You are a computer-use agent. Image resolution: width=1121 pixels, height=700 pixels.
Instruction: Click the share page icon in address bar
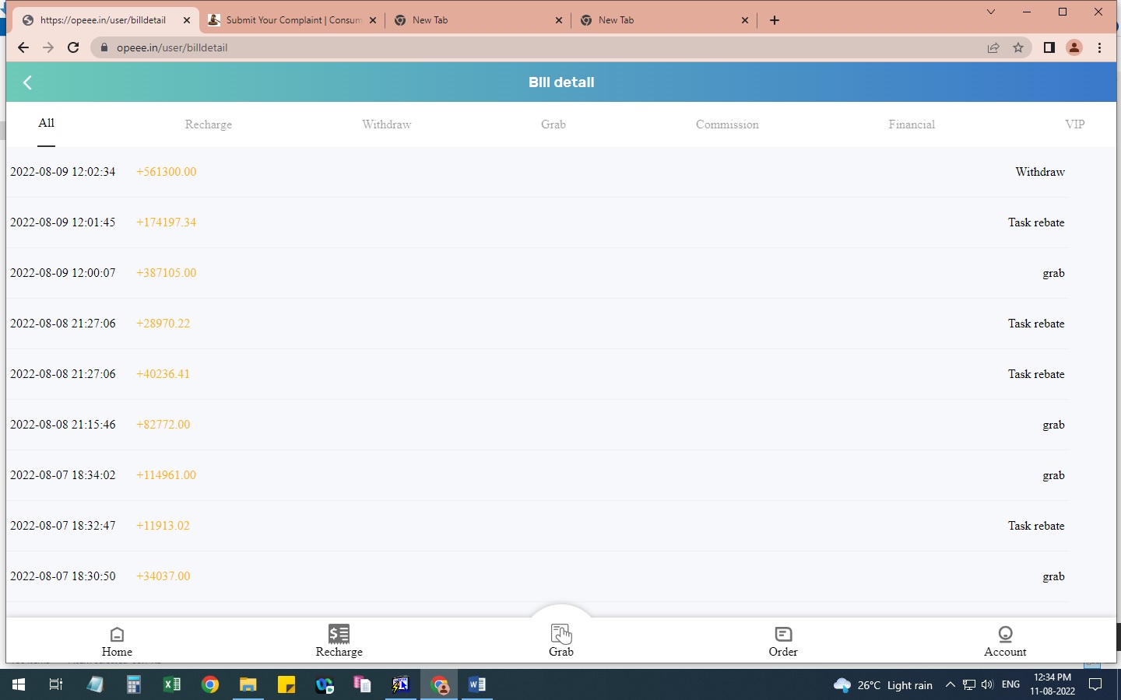point(993,47)
